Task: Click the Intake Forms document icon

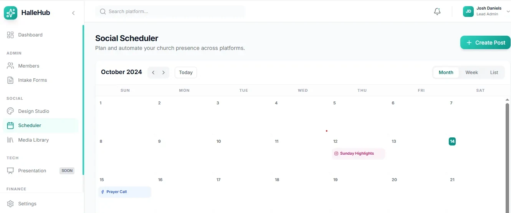Action: [x=10, y=80]
